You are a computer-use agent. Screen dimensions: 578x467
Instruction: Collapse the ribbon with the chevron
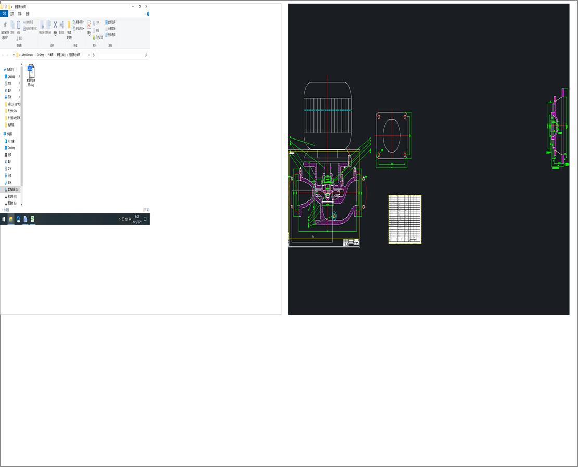(145, 14)
